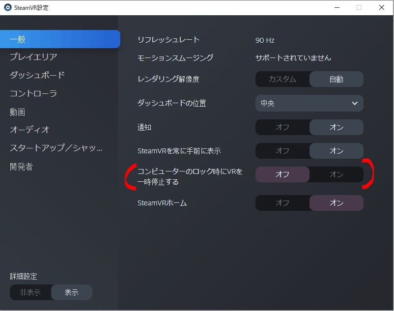Click the chevron arrow of the 中央 dropdown
Image resolution: width=394 pixels, height=311 pixels.
point(355,103)
